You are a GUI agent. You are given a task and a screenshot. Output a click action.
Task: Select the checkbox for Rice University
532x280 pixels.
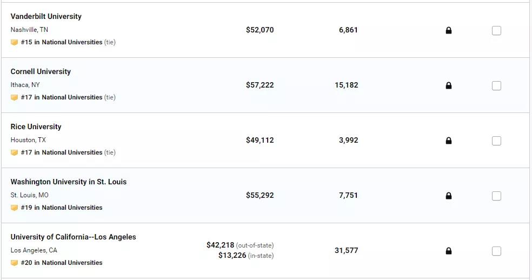pyautogui.click(x=496, y=141)
